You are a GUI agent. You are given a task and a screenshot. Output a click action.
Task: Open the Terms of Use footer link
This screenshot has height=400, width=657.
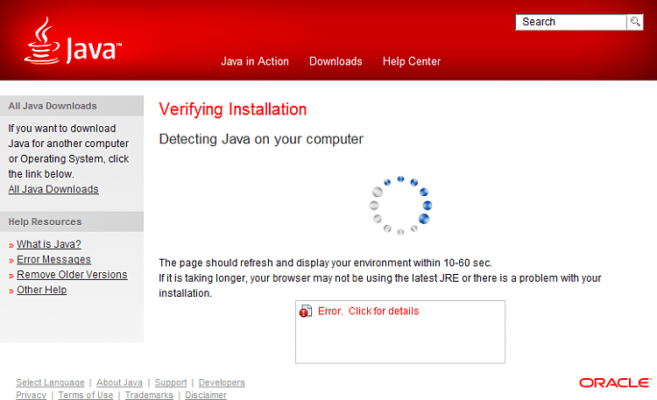[x=86, y=395]
